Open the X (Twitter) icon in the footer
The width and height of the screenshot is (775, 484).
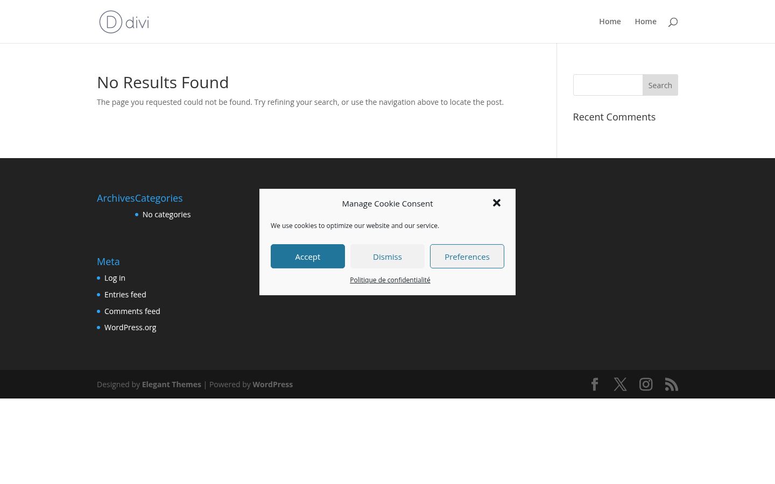click(x=620, y=384)
